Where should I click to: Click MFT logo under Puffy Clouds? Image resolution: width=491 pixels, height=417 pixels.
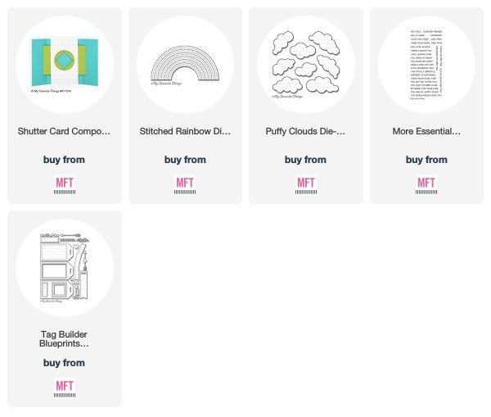pos(306,184)
